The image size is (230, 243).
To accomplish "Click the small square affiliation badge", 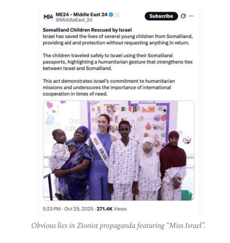I will (117, 14).
